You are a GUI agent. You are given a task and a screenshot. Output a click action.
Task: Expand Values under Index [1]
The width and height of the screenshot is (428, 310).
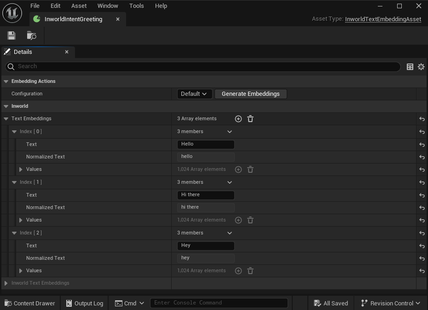click(x=21, y=220)
